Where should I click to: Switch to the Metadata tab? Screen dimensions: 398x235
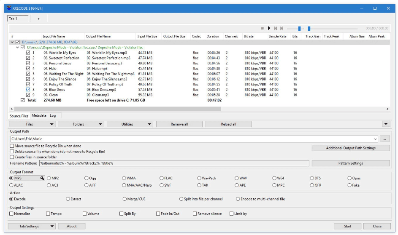(39, 115)
